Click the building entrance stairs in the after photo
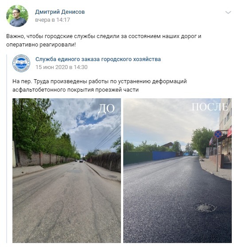The image size is (238, 247). (227, 162)
